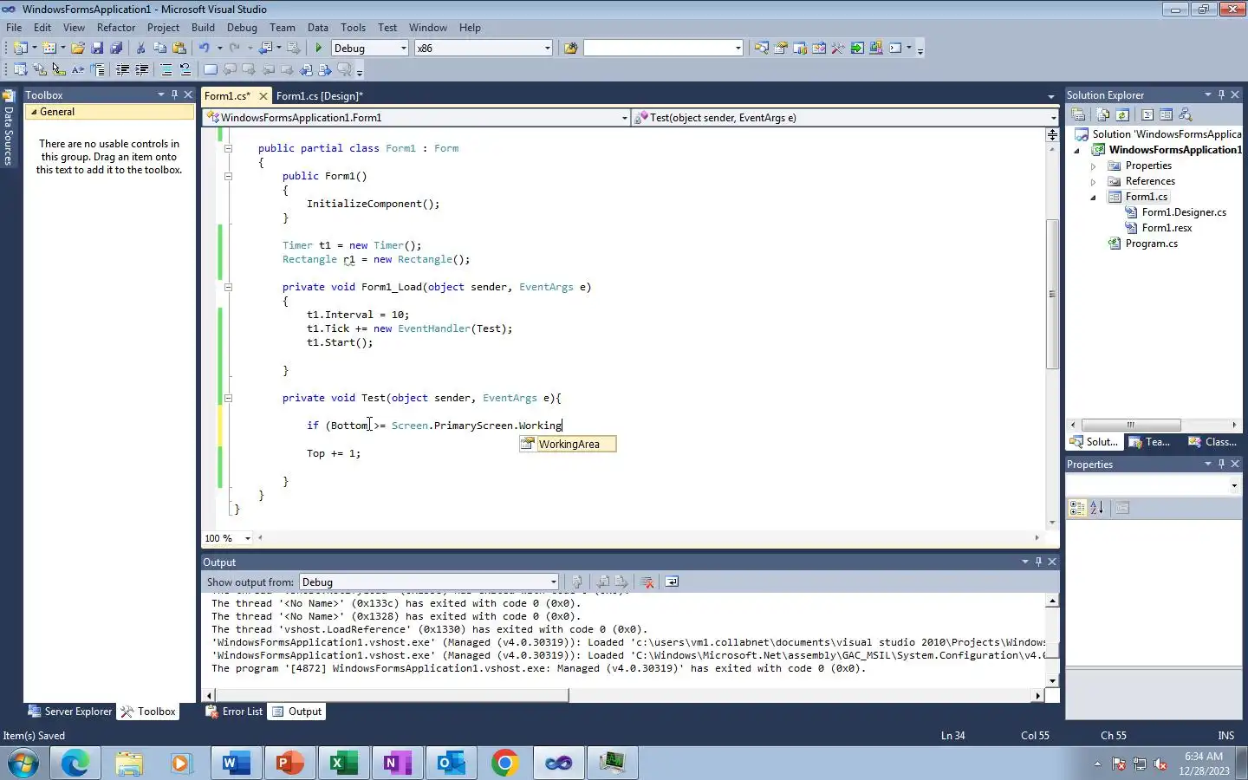
Task: Click the Save All icon
Action: [116, 49]
